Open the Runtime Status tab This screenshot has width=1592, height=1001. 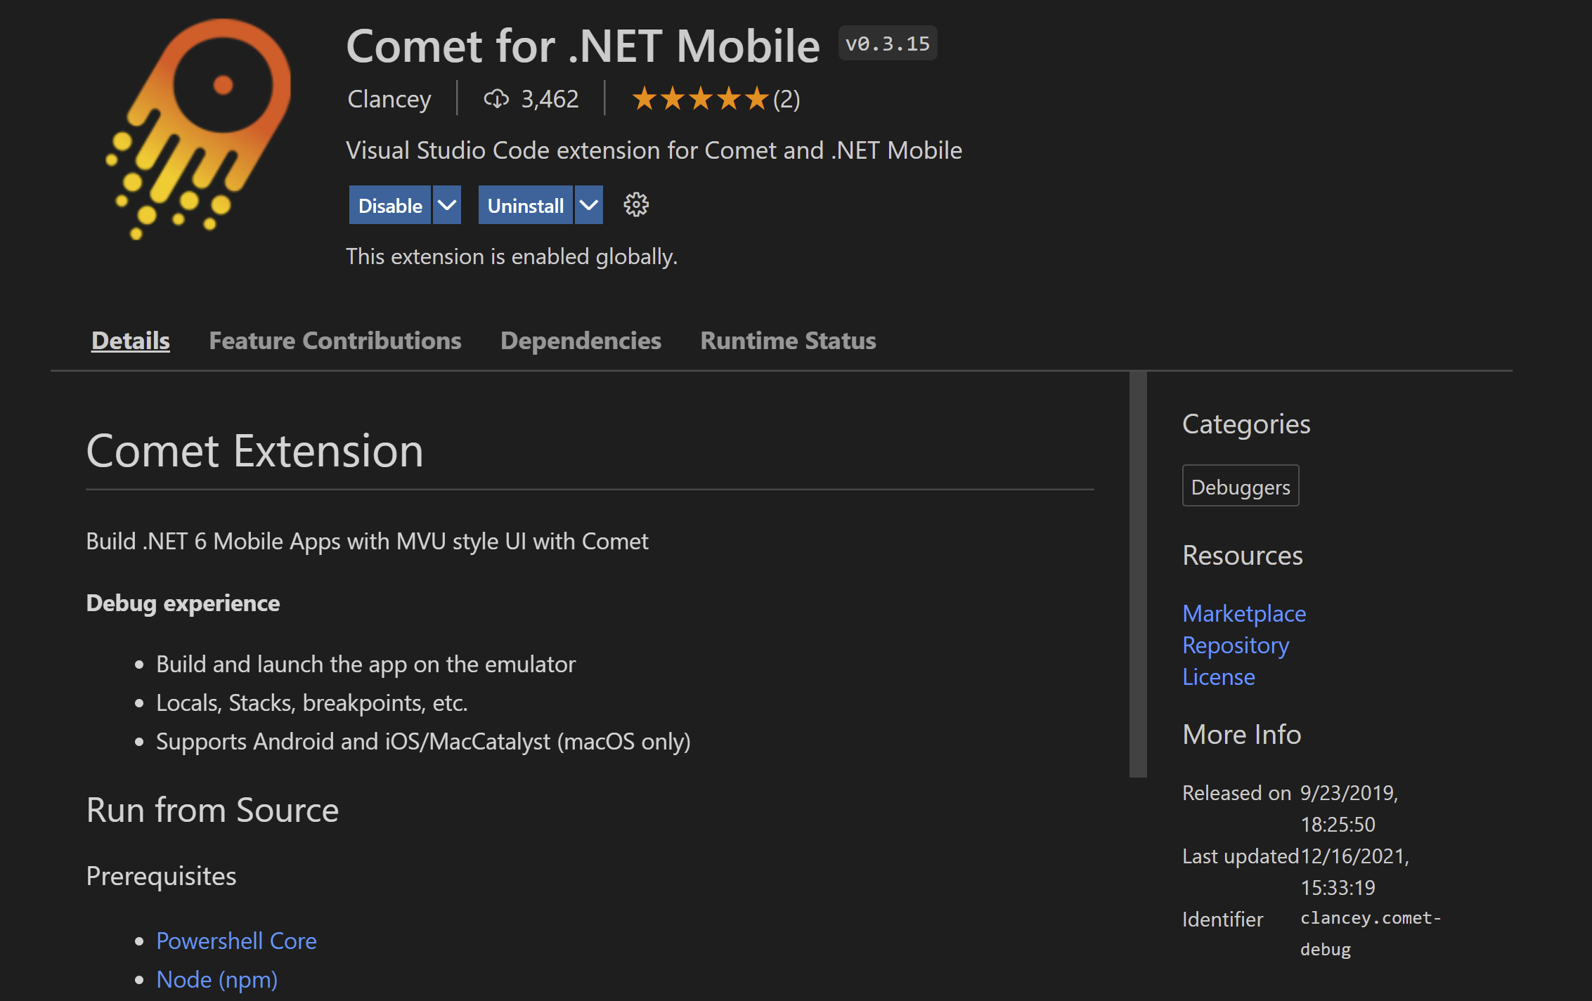(x=787, y=341)
